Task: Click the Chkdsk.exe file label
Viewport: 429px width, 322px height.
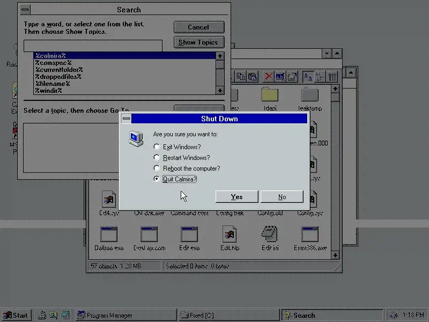Action: point(149,213)
